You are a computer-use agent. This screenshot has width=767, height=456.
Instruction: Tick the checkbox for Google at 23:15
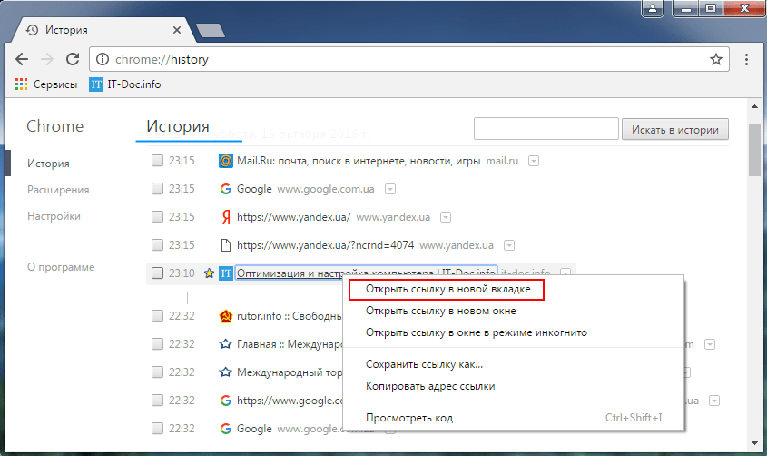(157, 189)
